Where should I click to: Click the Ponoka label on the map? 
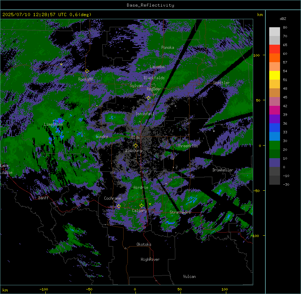point(168,47)
